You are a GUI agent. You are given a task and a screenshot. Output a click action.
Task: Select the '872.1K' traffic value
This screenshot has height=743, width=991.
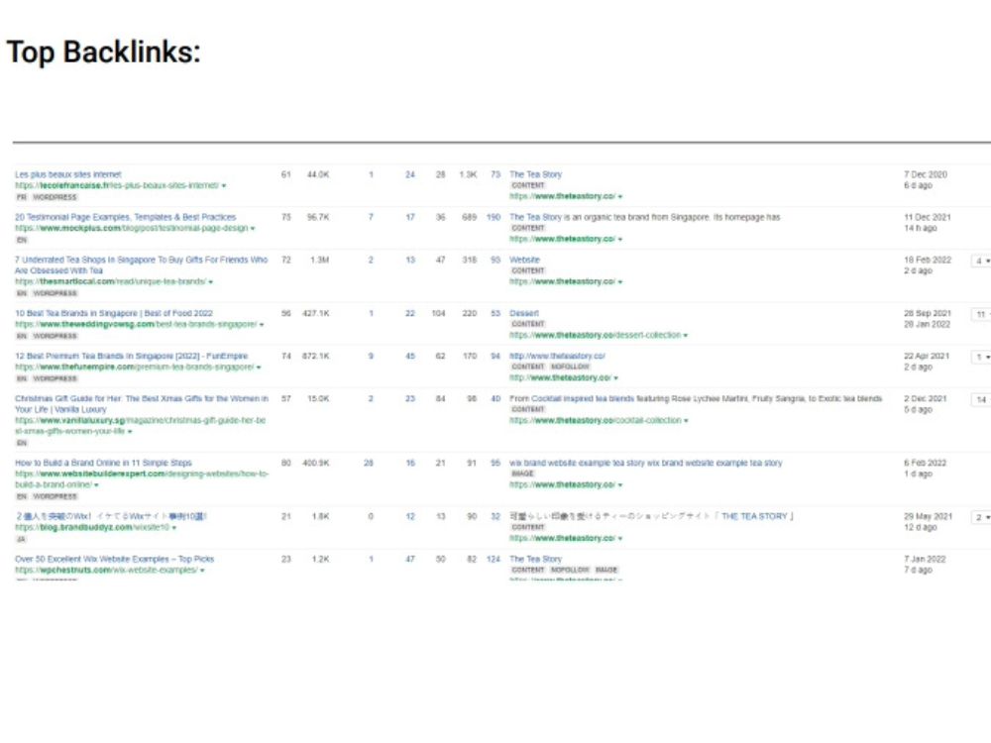(x=315, y=356)
